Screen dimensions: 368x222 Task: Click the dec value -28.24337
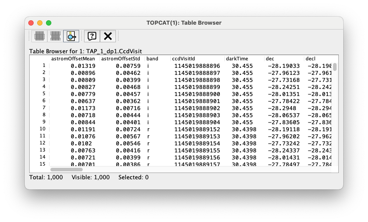click(284, 150)
